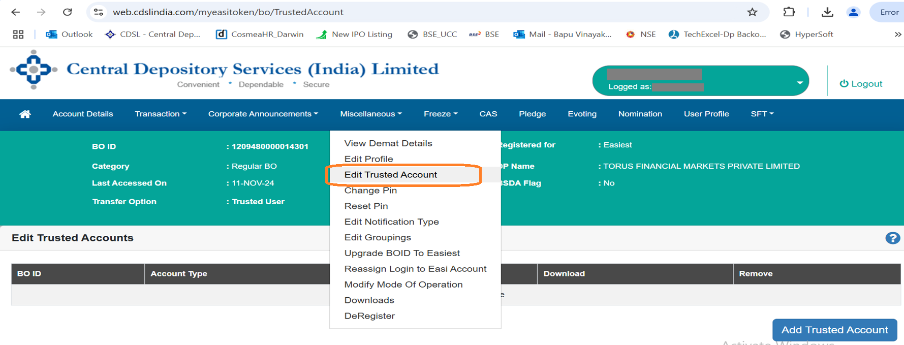This screenshot has height=345, width=904.
Task: Click the Home icon in navigation bar
Action: pyautogui.click(x=25, y=114)
